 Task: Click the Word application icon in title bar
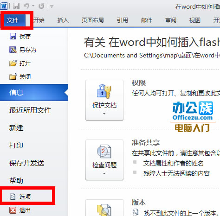point(4,6)
